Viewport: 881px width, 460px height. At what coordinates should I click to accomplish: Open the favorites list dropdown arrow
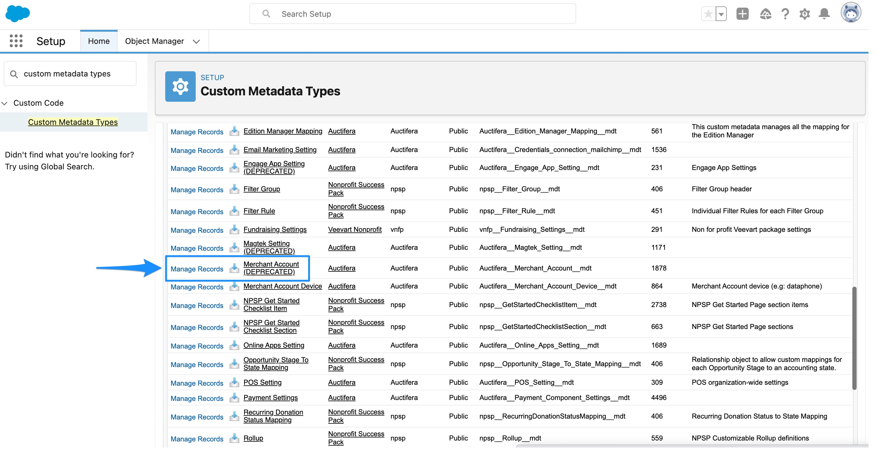[721, 14]
